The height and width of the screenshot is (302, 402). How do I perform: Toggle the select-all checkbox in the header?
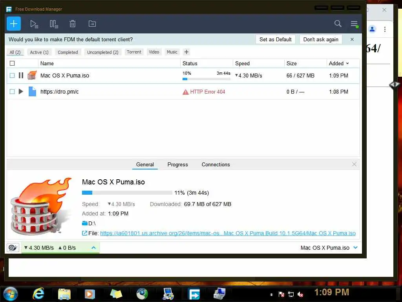(x=12, y=63)
